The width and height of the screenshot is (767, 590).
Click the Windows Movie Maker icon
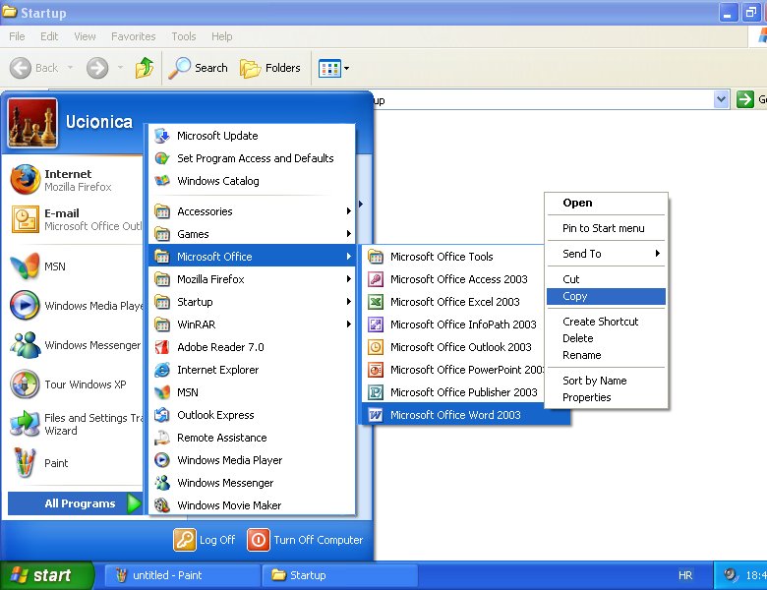pyautogui.click(x=162, y=504)
